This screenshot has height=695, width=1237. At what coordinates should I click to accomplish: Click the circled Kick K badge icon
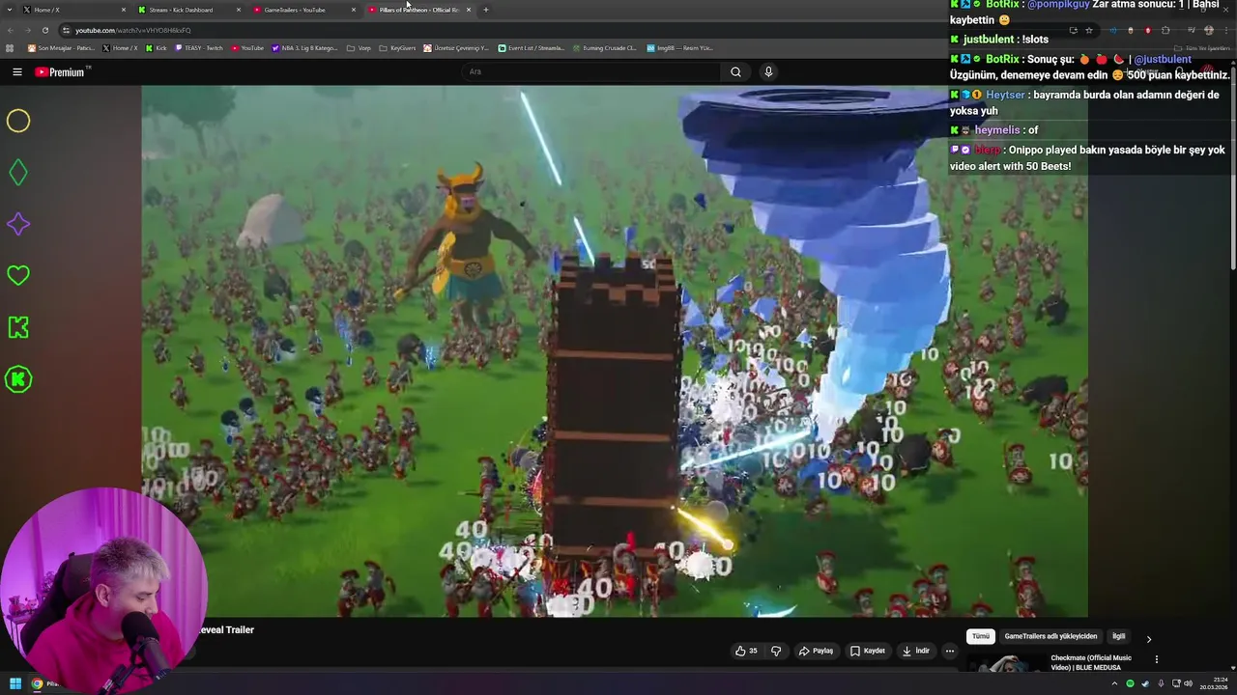[x=18, y=379]
